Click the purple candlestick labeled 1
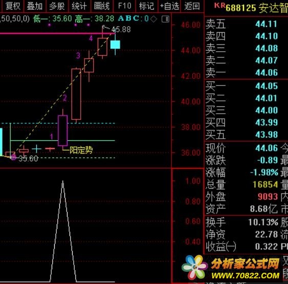 pos(62,130)
